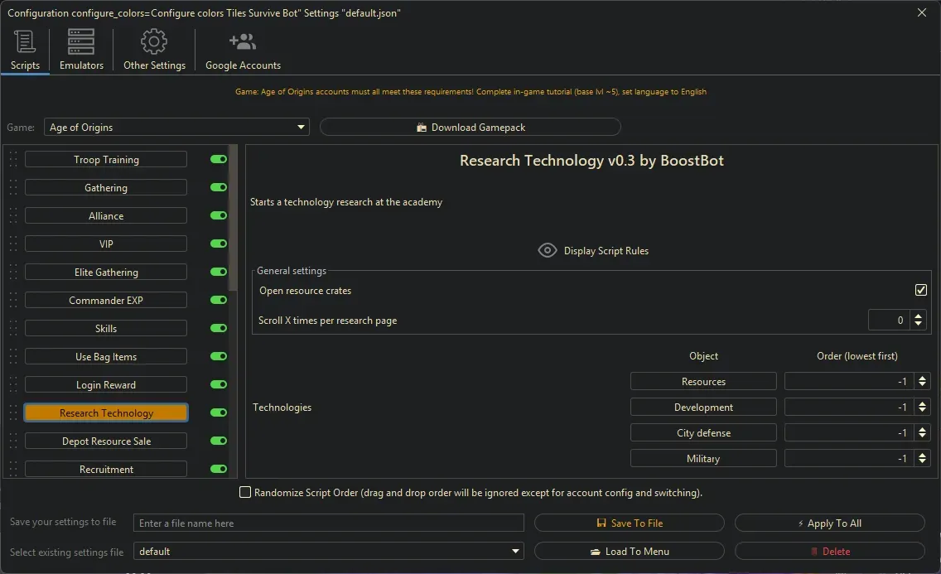Select the City defense technology button

(703, 432)
